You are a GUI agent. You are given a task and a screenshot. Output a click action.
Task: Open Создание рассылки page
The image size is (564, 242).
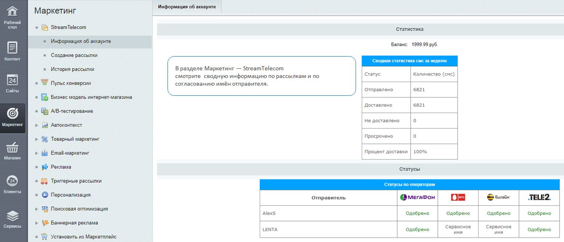pos(74,55)
